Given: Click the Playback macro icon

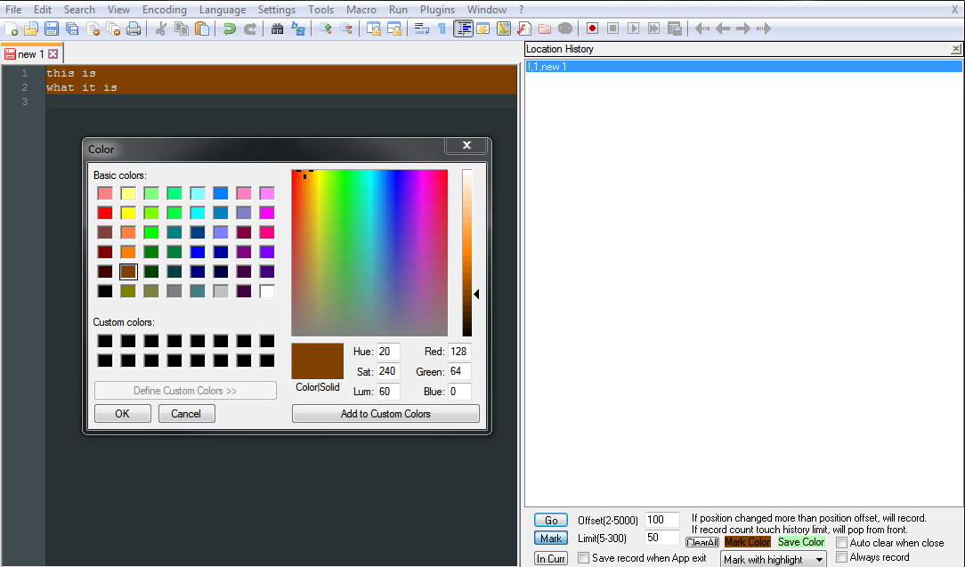Looking at the screenshot, I should pos(633,28).
